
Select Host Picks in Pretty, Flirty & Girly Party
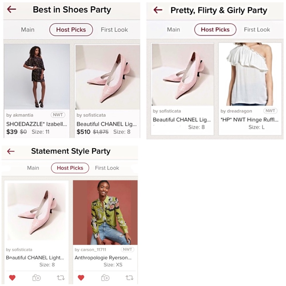pyautogui.click(x=215, y=29)
